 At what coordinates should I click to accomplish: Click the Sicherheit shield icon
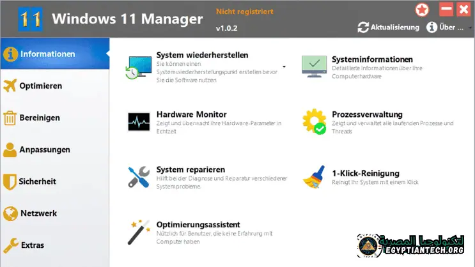point(10,181)
